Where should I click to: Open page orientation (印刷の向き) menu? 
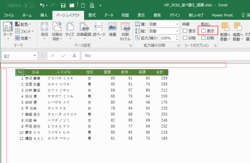(57, 31)
